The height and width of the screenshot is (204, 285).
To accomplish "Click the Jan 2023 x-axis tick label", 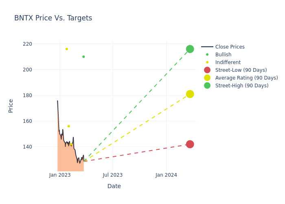I will (60, 175).
